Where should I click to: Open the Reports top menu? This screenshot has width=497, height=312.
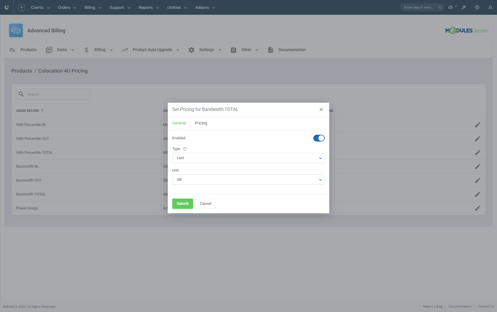tap(149, 7)
